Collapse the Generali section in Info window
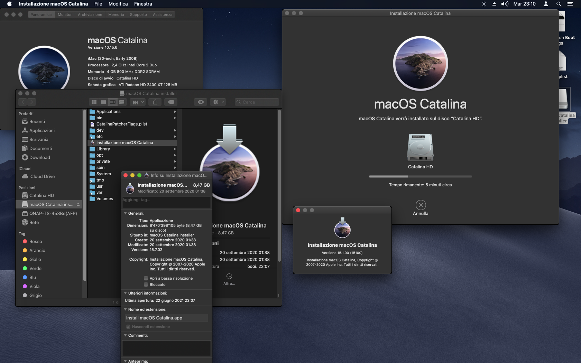The width and height of the screenshot is (581, 363). 126,213
